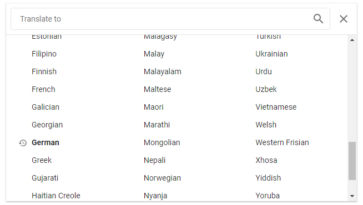Pick Xhosa language option
The image size is (363, 205).
[266, 160]
